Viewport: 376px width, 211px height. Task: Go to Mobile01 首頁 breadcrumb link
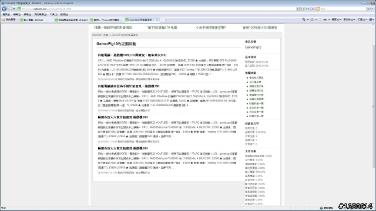[100, 35]
